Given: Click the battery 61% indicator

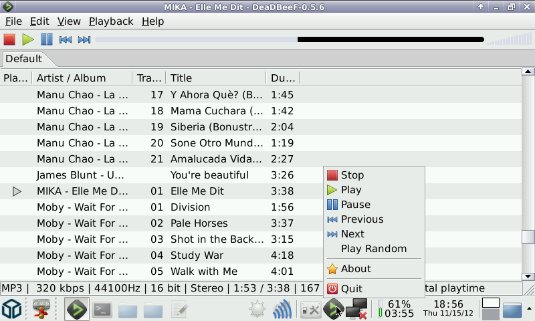Looking at the screenshot, I should (x=396, y=309).
